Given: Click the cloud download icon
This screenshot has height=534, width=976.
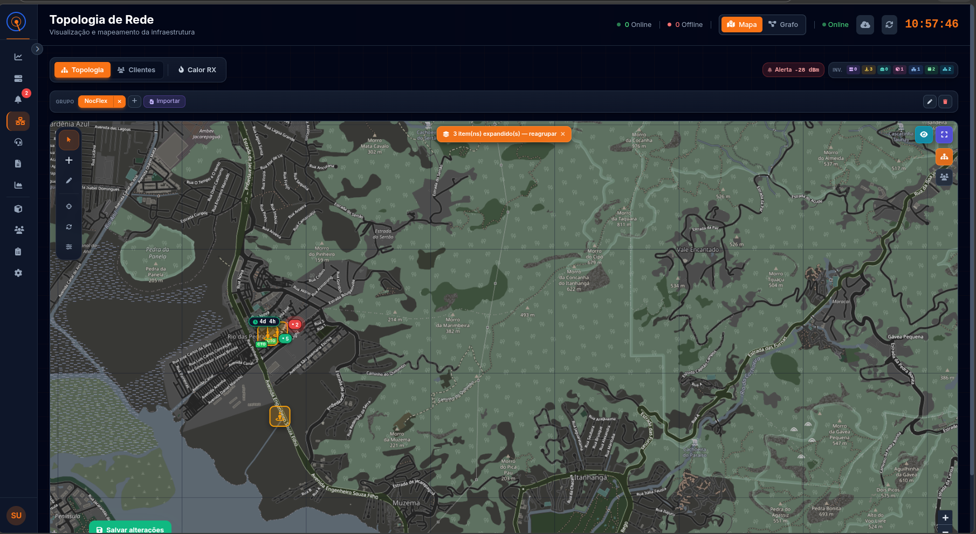Looking at the screenshot, I should (865, 25).
